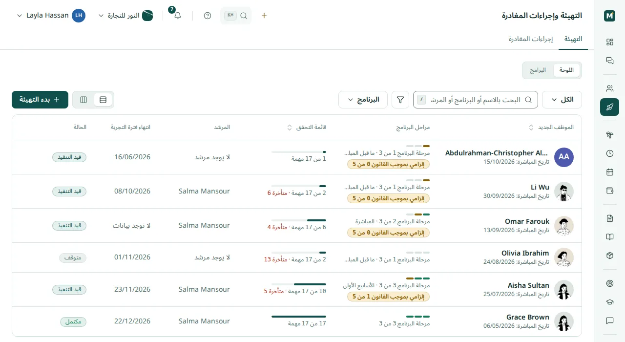Click the بدء التهيئة button
The height and width of the screenshot is (342, 625).
pos(40,100)
